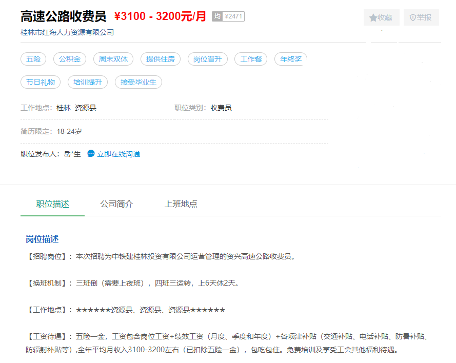Image resolution: width=456 pixels, height=363 pixels.
Task: Click the 接受毕业生 benefit tag
Action: pos(138,82)
